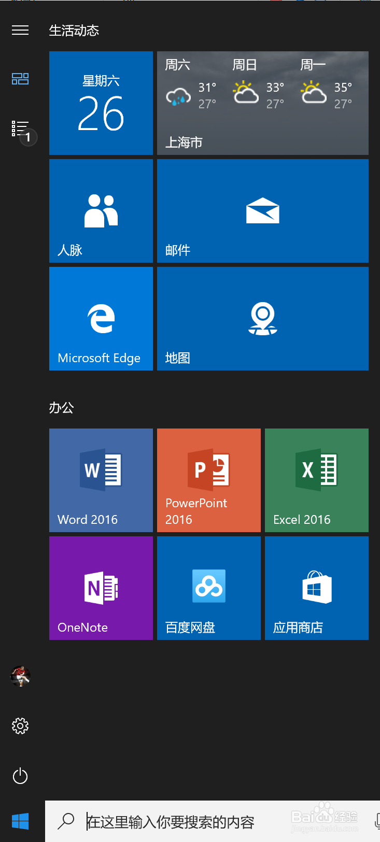Click the 生活动态 group heading

74,31
